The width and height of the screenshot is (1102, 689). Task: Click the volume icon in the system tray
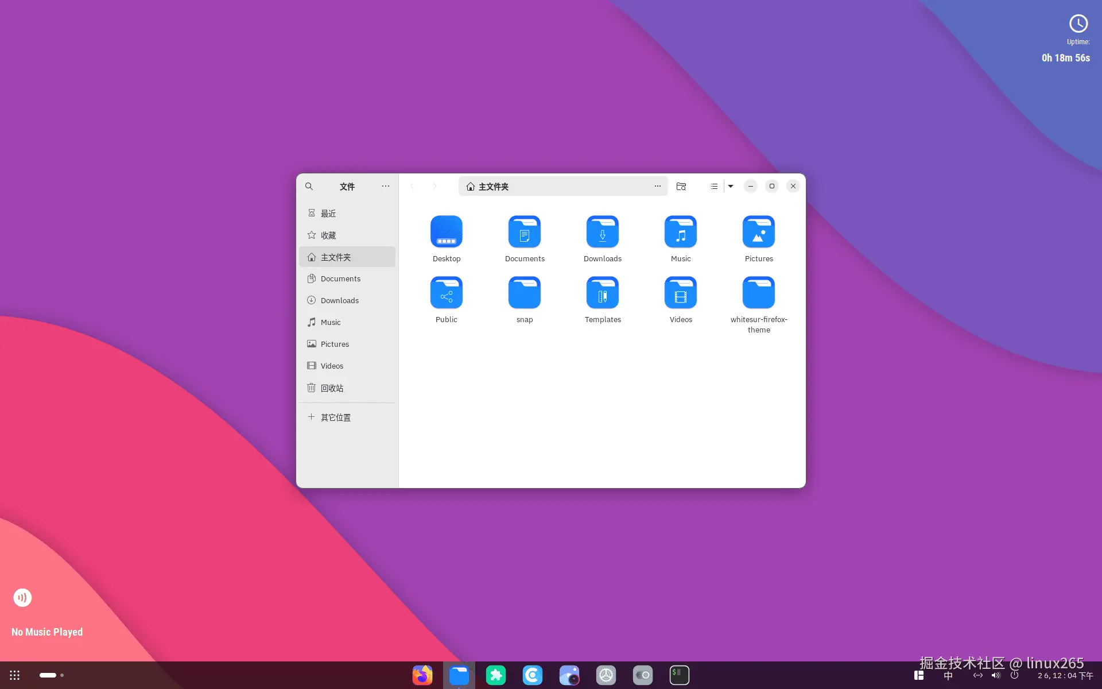(x=996, y=675)
